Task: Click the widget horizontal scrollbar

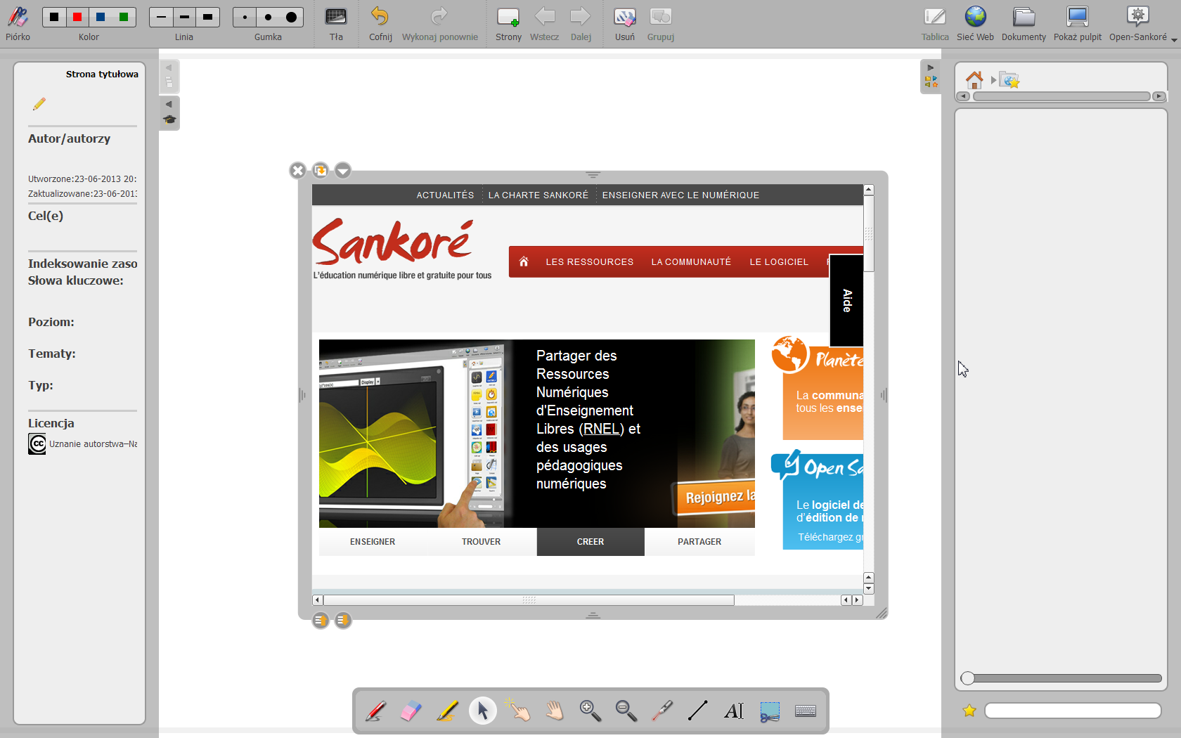Action: coord(529,600)
